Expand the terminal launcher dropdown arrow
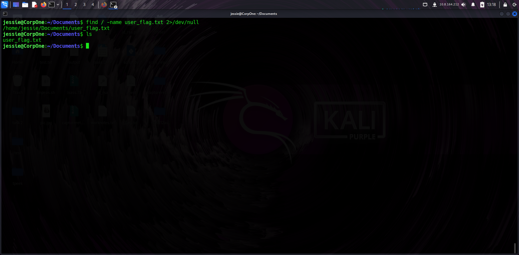This screenshot has width=519, height=255. tap(58, 5)
